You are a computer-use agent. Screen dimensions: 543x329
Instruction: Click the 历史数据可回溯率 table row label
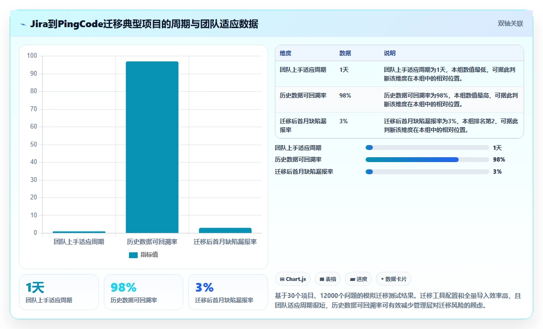(x=303, y=96)
